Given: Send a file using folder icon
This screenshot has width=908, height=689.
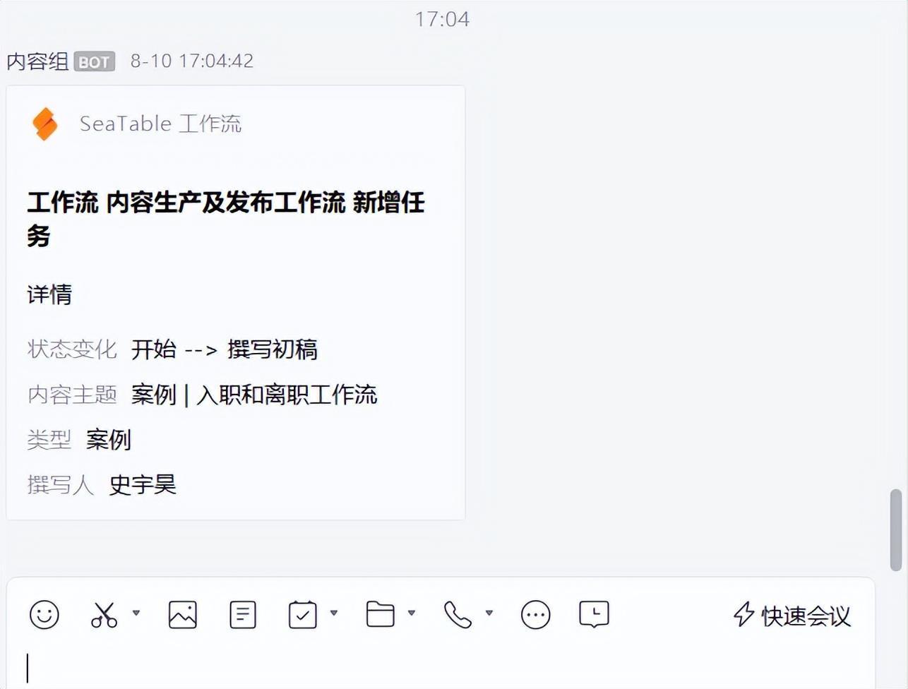Looking at the screenshot, I should tap(381, 614).
